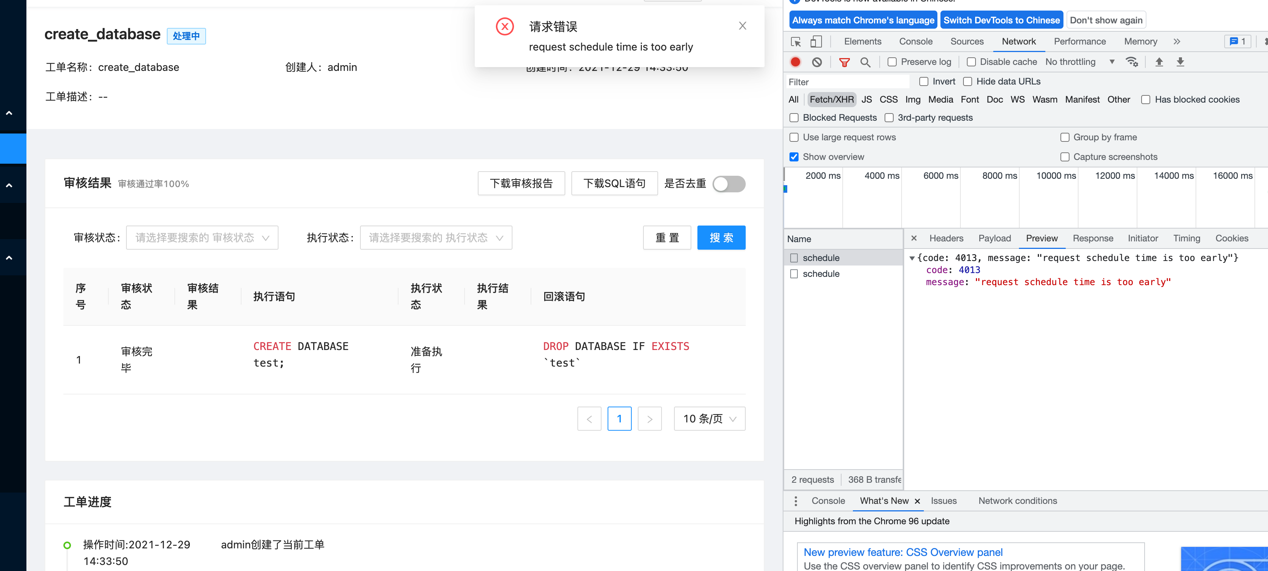Image resolution: width=1268 pixels, height=571 pixels.
Task: Open the 10 条/页 page size dropdown
Action: click(x=709, y=419)
